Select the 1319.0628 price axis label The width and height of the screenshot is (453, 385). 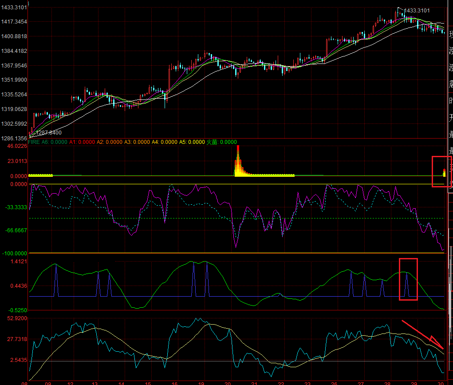[14, 109]
